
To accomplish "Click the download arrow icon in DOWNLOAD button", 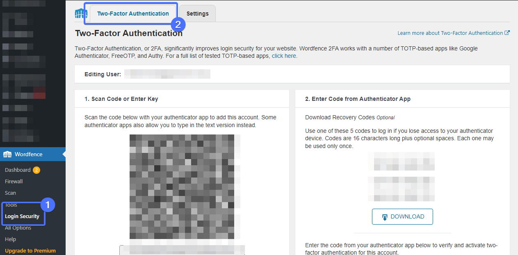I will pos(385,217).
